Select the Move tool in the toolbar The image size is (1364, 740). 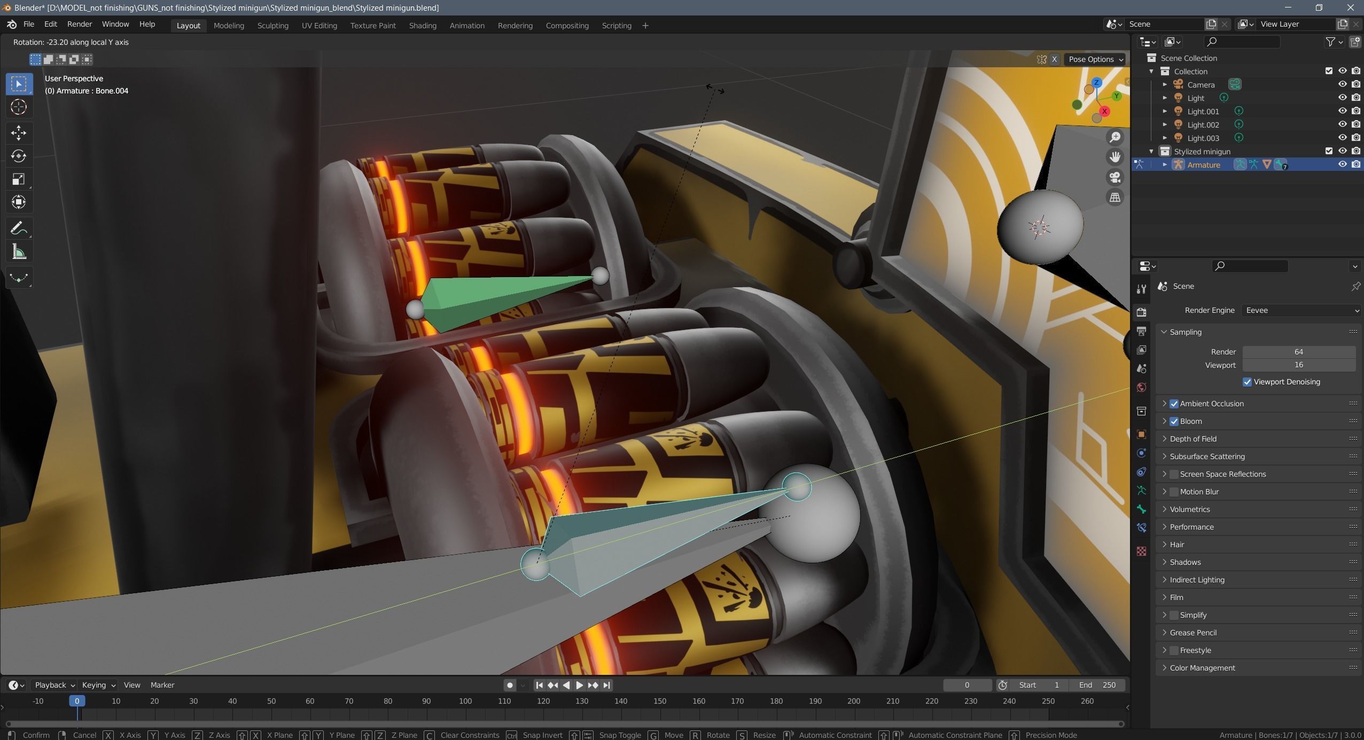(x=19, y=132)
